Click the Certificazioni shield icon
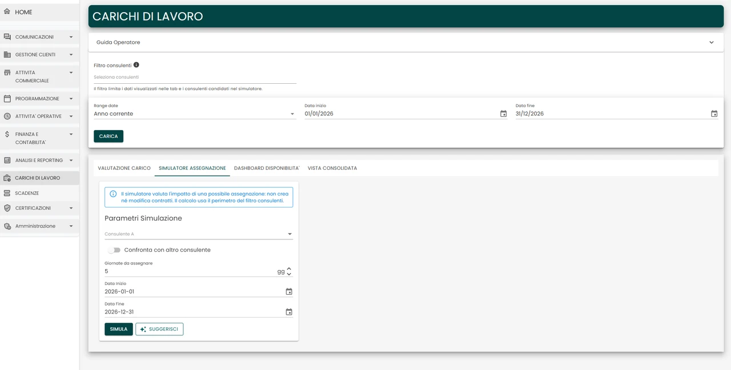Viewport: 731px width, 370px height. [7, 208]
